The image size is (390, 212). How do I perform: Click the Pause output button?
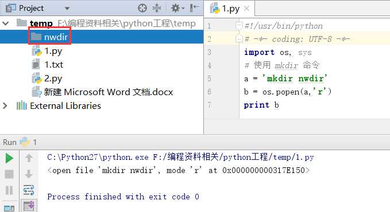point(9,190)
